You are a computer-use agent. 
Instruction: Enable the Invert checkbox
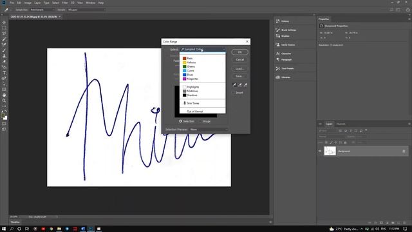click(x=233, y=93)
